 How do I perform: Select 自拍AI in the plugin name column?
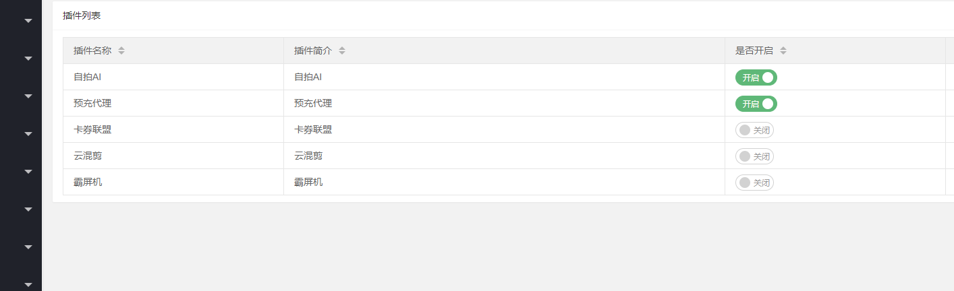(x=87, y=77)
